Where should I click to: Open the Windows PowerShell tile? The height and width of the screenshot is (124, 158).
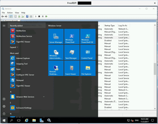pyautogui.click(x=72, y=37)
